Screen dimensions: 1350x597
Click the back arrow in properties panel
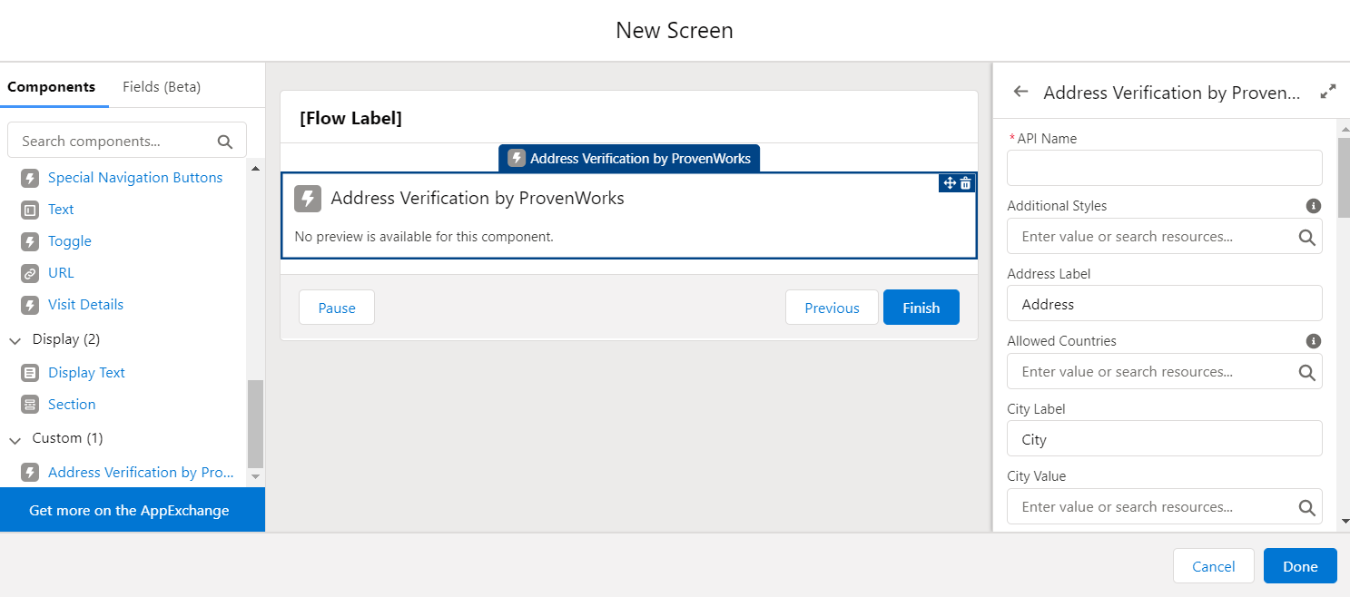(1020, 92)
